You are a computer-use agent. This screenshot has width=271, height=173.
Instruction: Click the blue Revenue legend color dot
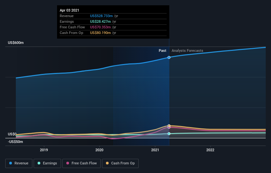coord(11,163)
